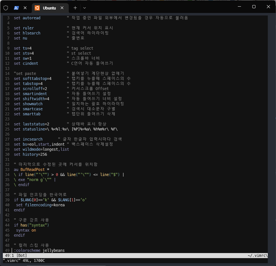Click on 'set hlsearch' text
276x266 pixels.
pos(27,33)
